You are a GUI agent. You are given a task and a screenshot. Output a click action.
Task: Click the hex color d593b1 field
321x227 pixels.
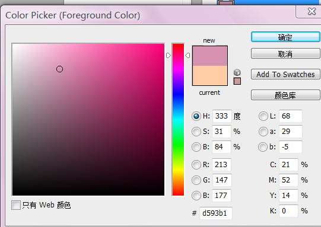pos(216,213)
